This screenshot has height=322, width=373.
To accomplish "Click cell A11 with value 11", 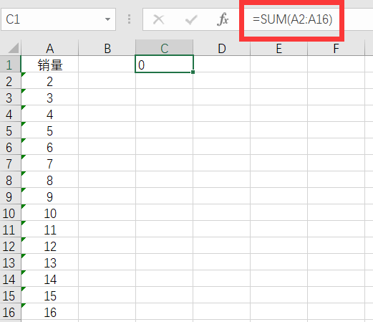I will click(x=49, y=229).
